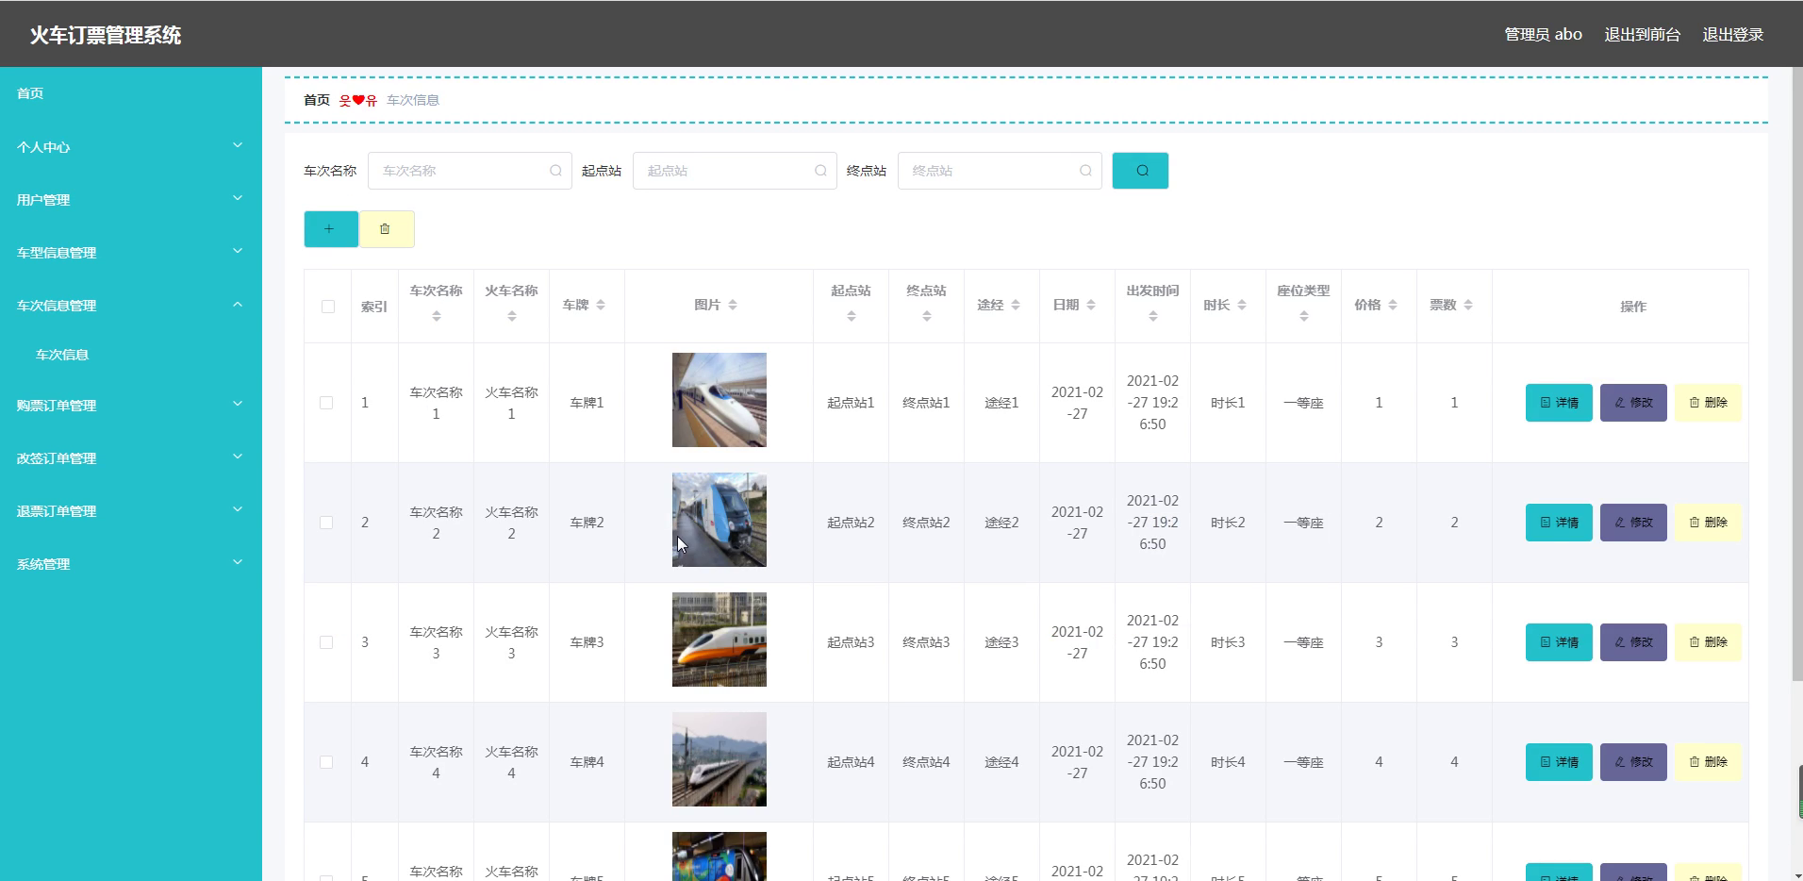Image resolution: width=1803 pixels, height=881 pixels.
Task: Check the checkbox for row 1
Action: coord(326,403)
